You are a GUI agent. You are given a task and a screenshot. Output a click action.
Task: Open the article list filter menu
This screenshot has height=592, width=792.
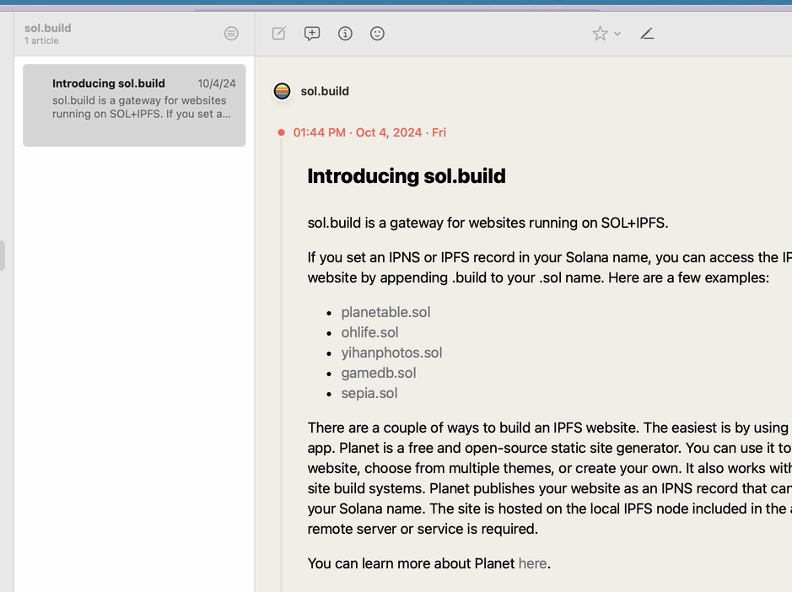tap(231, 34)
